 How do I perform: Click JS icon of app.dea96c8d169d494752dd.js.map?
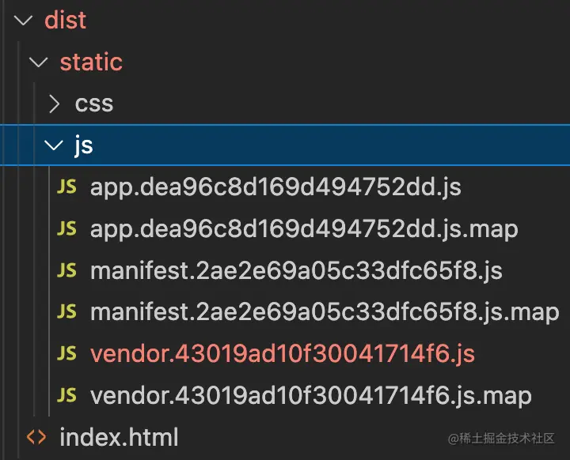[66, 228]
